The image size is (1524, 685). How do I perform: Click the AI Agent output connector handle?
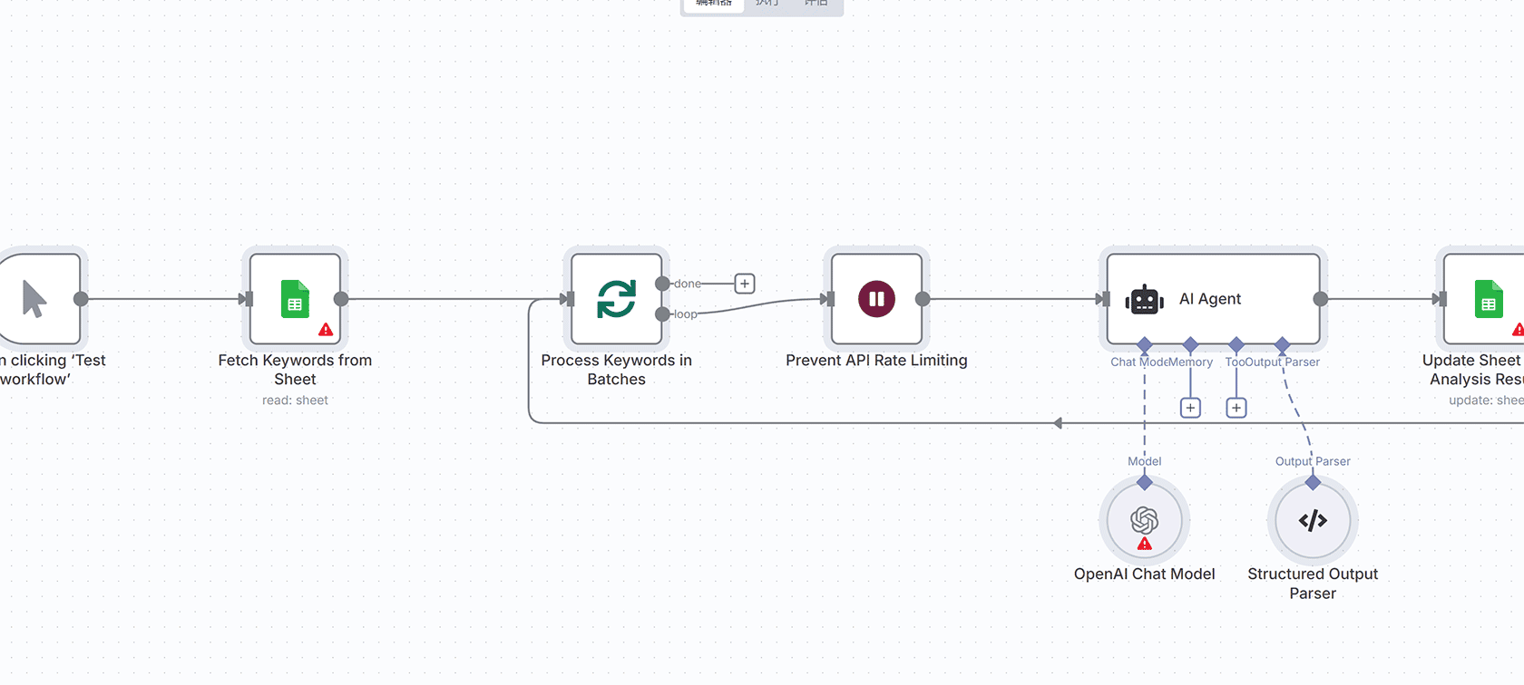(x=1320, y=299)
